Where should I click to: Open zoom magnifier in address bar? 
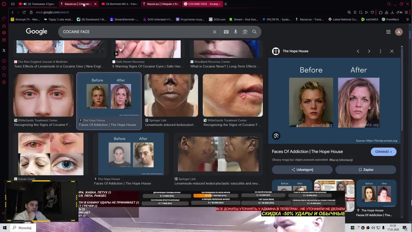click(349, 12)
